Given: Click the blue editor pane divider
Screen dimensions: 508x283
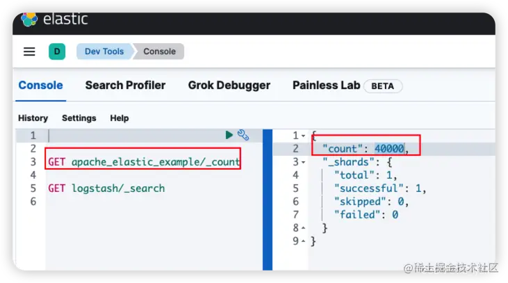Looking at the screenshot, I should point(268,200).
